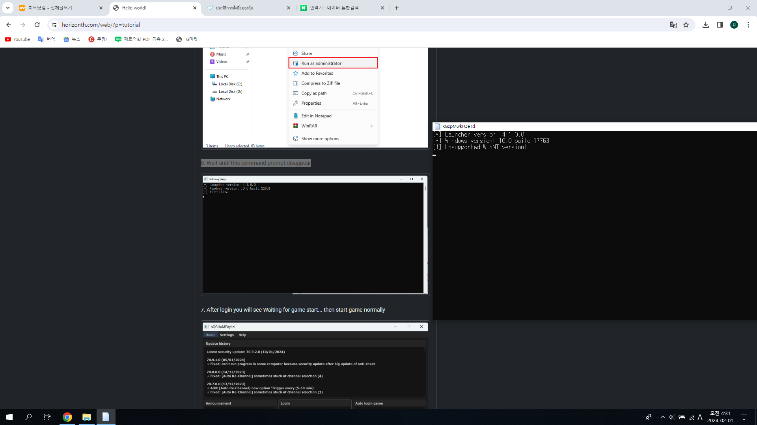
Task: Click the volume speaker tray icon
Action: [x=671, y=417]
